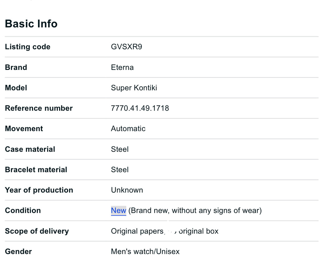Image resolution: width=319 pixels, height=260 pixels.
Task: Select the Steel value for Case material
Action: coord(120,150)
